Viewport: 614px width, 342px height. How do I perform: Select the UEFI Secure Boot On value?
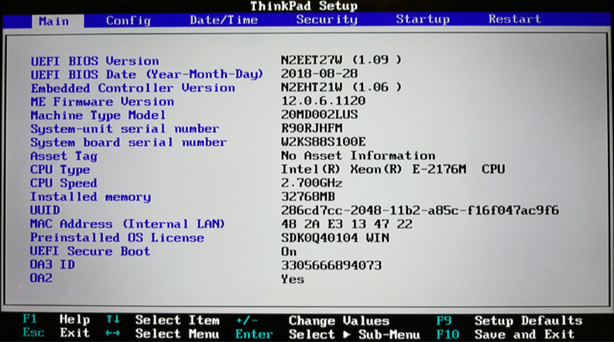coord(289,251)
